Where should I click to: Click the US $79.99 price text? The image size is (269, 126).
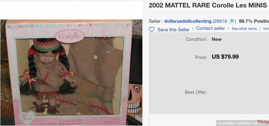click(225, 57)
